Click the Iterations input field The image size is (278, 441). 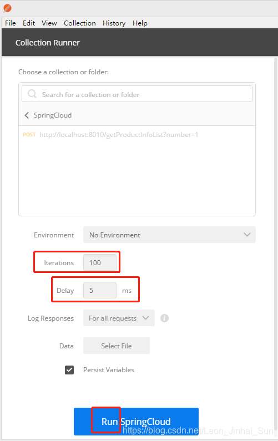[x=100, y=262]
